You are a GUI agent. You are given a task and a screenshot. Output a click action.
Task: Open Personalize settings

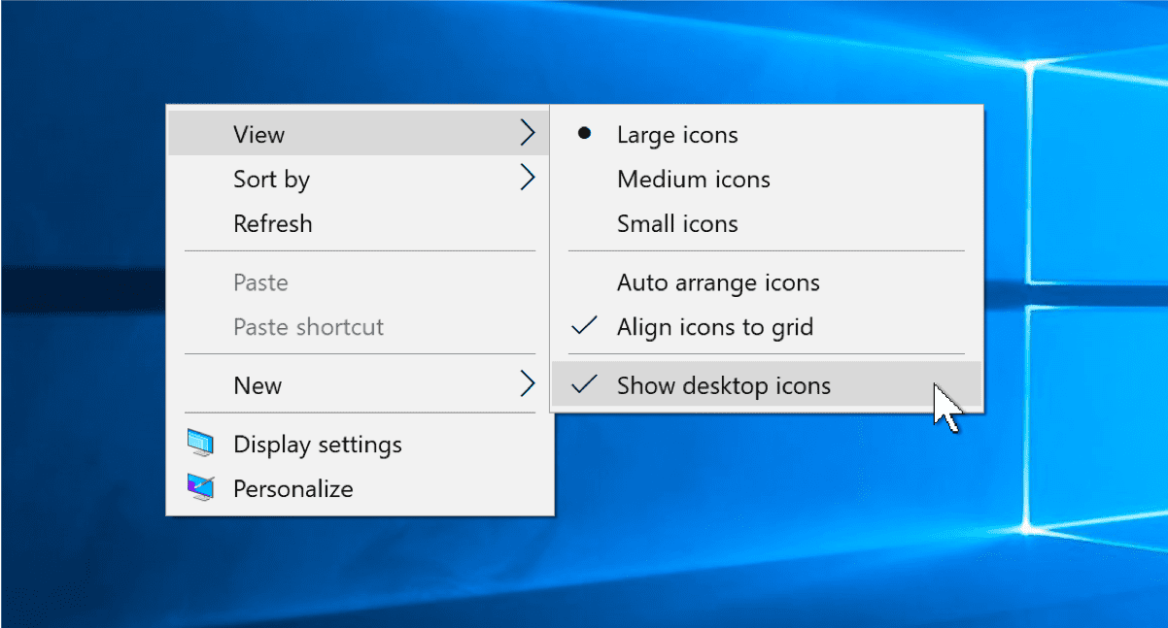[292, 488]
